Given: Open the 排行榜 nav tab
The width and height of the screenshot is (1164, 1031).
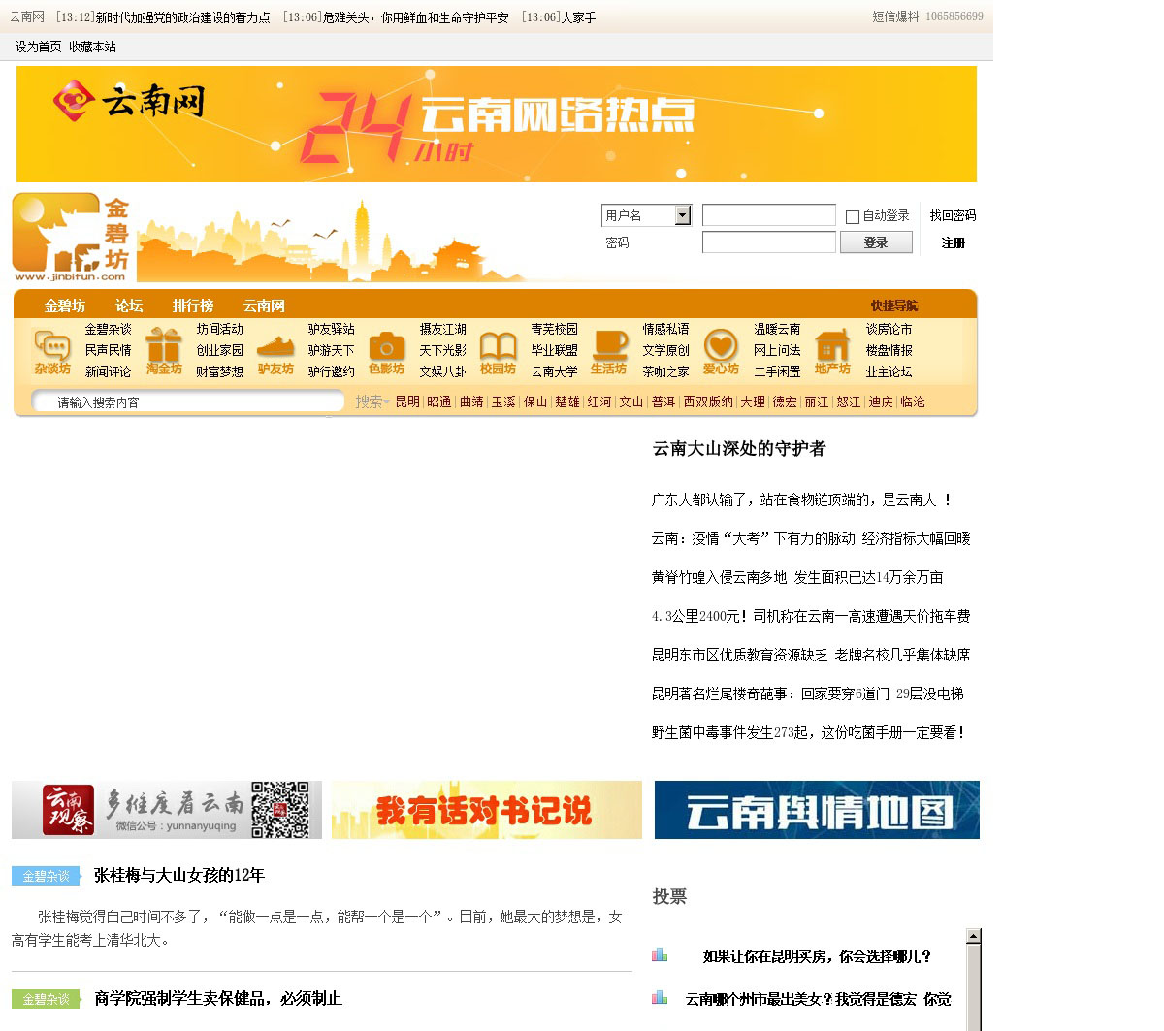Looking at the screenshot, I should pos(193,306).
